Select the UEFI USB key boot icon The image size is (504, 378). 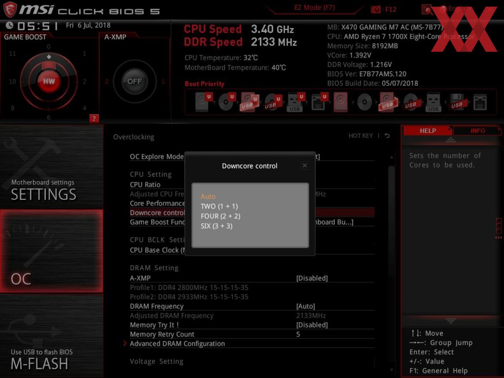click(x=295, y=102)
